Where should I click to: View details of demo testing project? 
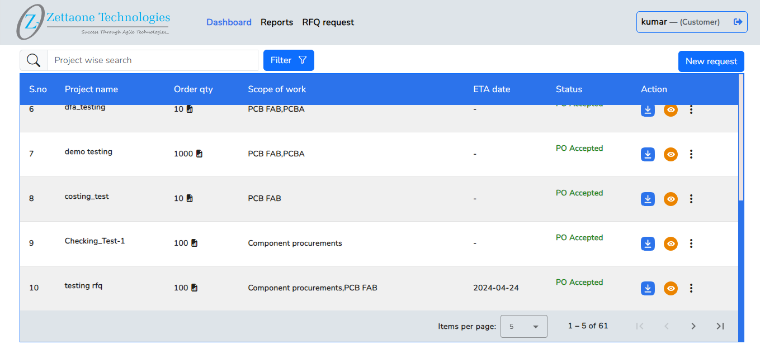pos(671,154)
